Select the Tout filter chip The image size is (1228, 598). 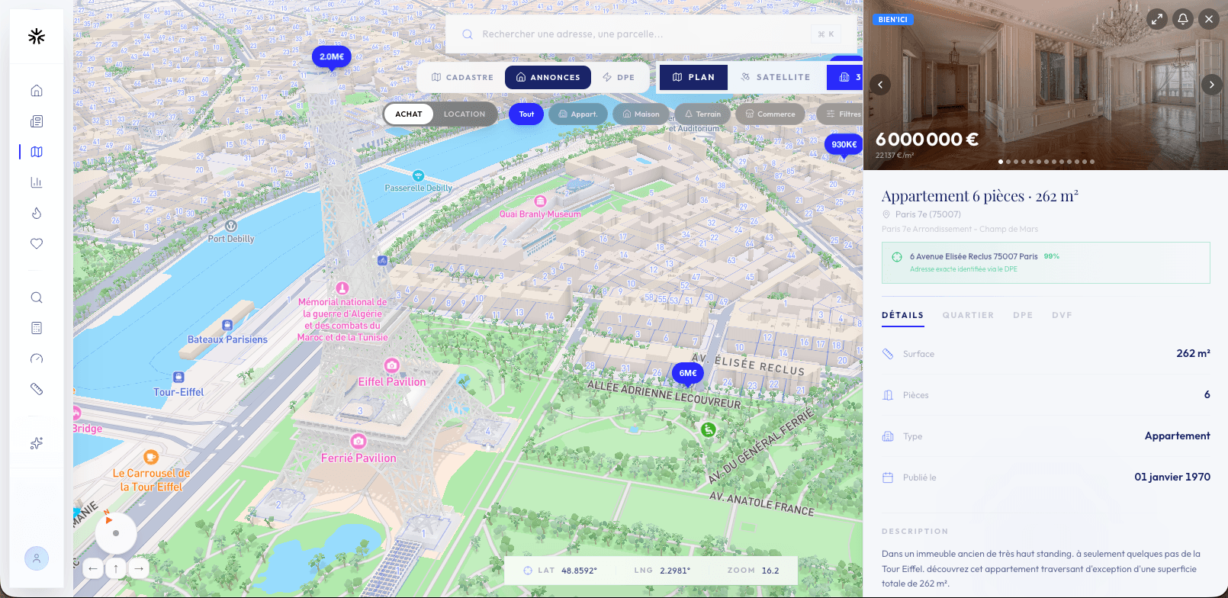pyautogui.click(x=526, y=114)
